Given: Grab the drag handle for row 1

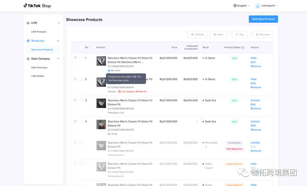Looking at the screenshot, I should point(75,58).
